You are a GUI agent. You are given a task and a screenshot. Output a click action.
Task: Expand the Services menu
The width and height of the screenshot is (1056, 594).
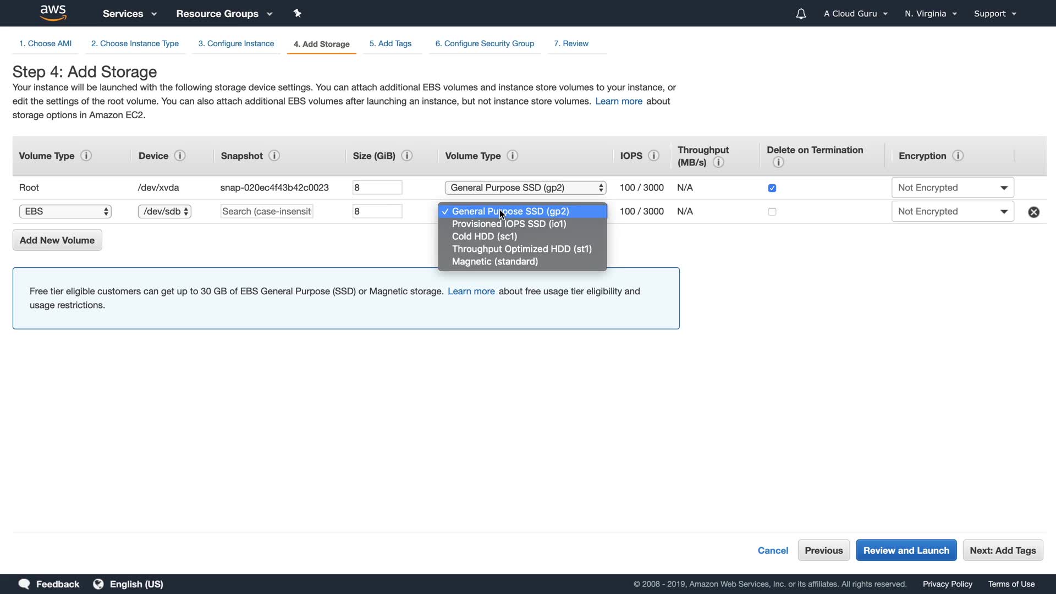tap(130, 14)
